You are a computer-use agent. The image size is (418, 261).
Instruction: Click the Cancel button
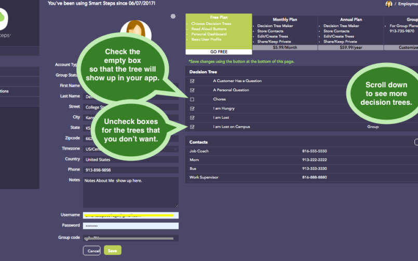(92, 250)
